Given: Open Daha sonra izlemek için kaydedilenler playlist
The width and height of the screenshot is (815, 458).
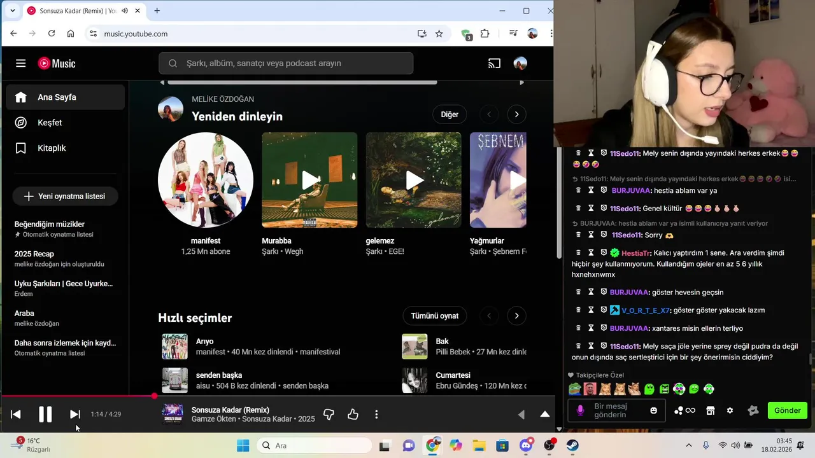Looking at the screenshot, I should coord(66,347).
